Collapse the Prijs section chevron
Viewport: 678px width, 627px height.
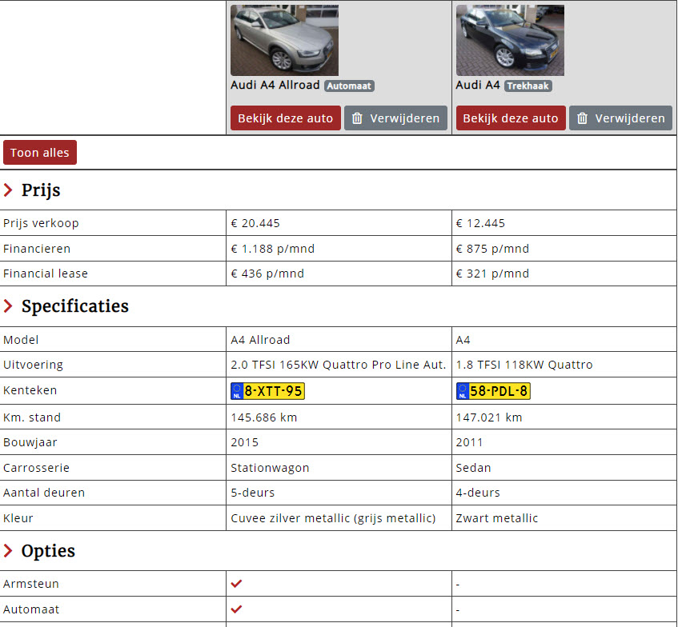(8, 190)
